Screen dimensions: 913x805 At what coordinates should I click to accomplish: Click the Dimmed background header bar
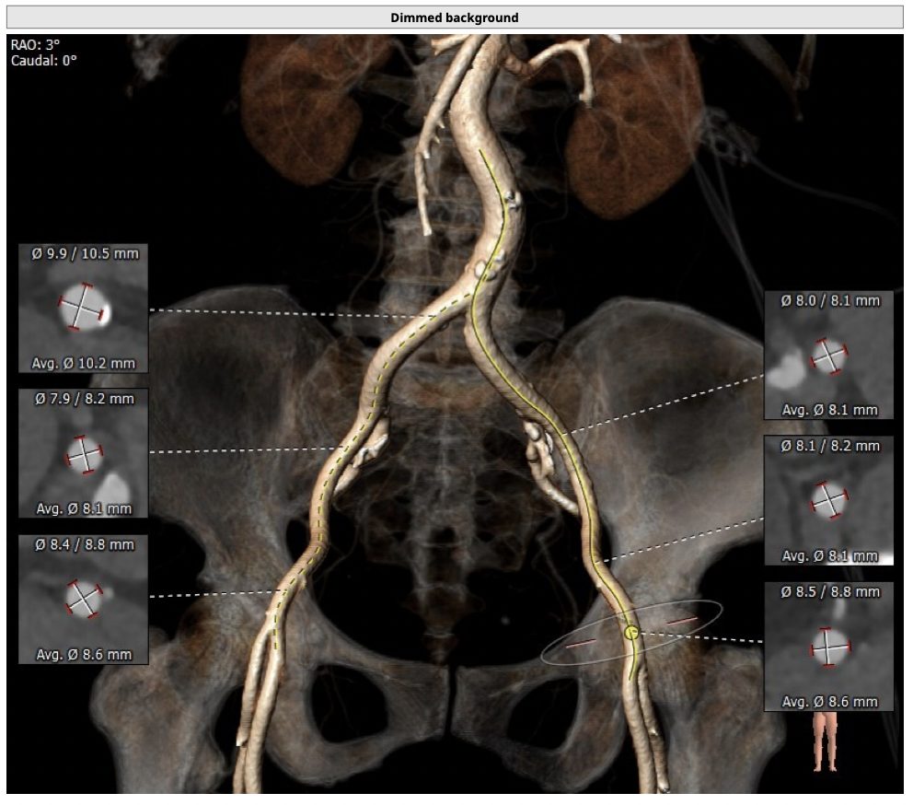pos(455,17)
